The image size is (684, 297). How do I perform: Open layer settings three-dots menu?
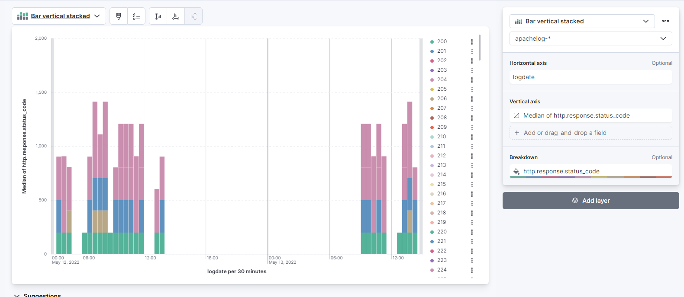coord(665,21)
